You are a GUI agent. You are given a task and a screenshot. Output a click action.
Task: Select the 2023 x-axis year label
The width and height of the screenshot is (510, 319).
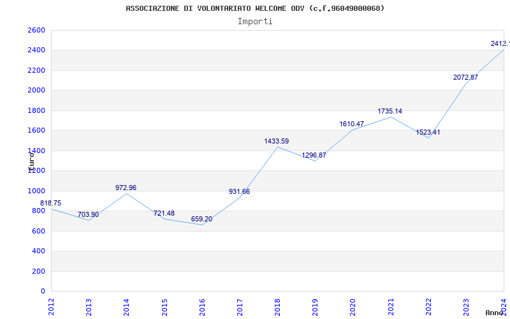pyautogui.click(x=466, y=307)
